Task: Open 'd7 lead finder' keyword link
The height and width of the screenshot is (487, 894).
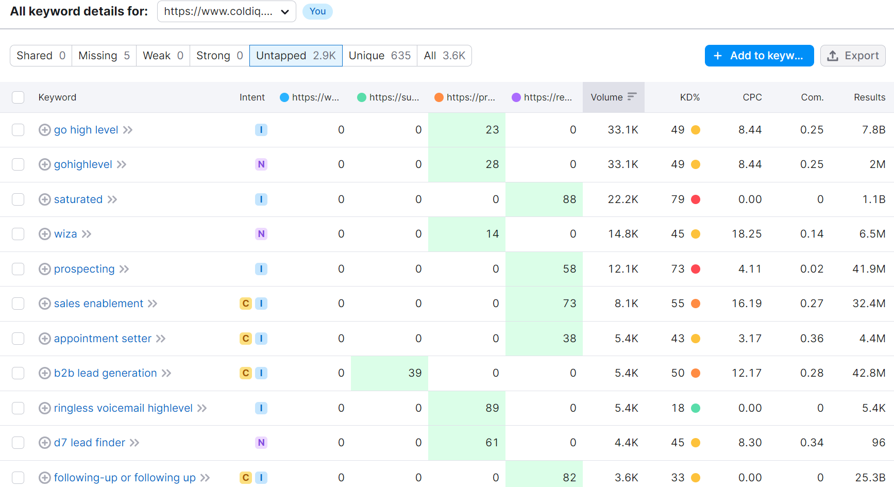Action: (90, 443)
